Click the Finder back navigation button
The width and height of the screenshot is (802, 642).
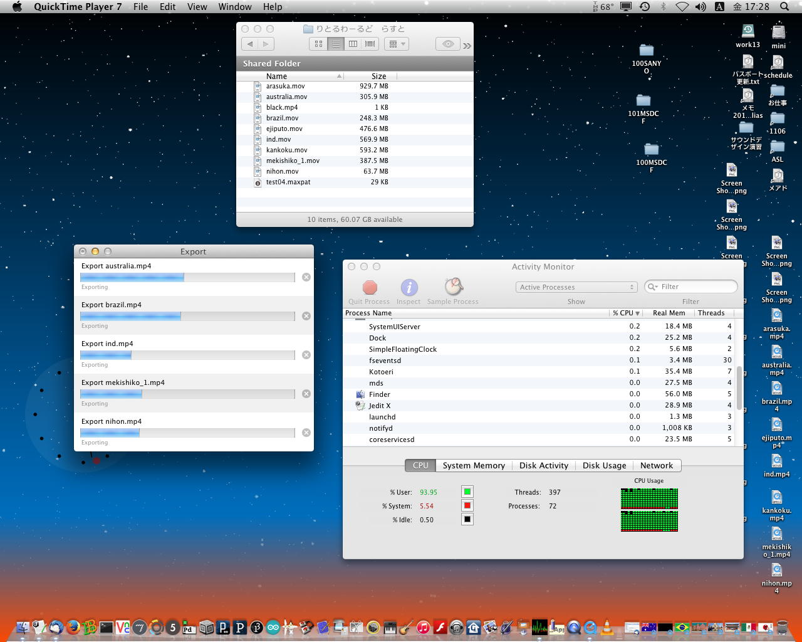(x=250, y=44)
